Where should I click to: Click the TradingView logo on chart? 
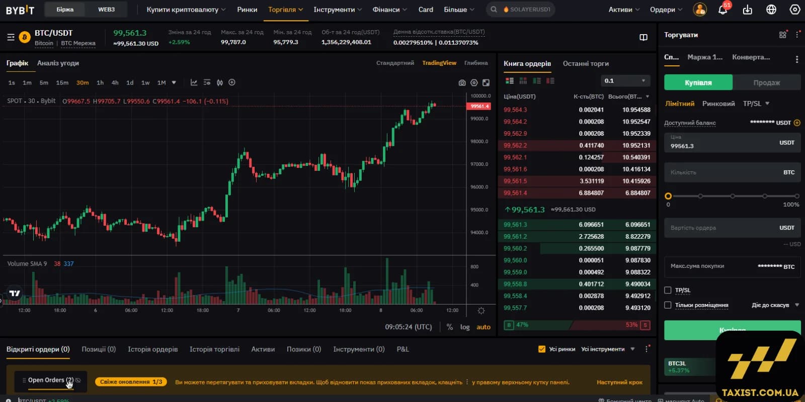15,293
